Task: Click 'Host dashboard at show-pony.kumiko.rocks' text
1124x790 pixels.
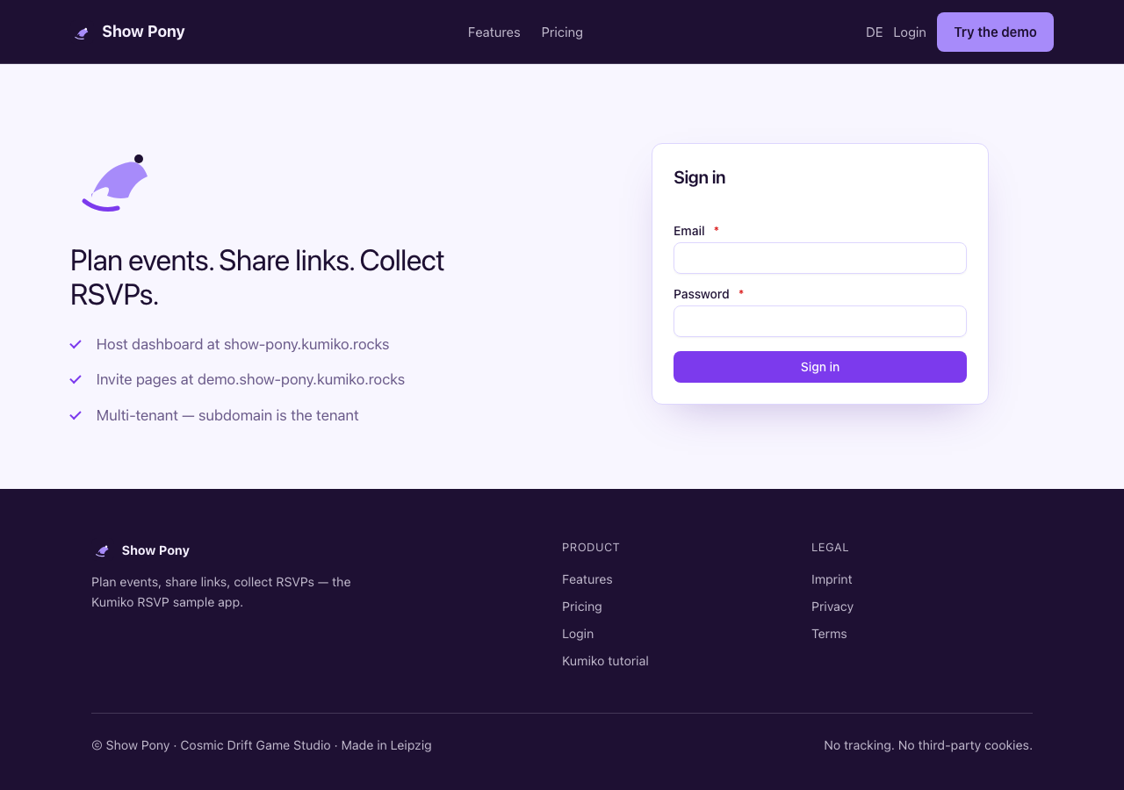Action: point(242,344)
